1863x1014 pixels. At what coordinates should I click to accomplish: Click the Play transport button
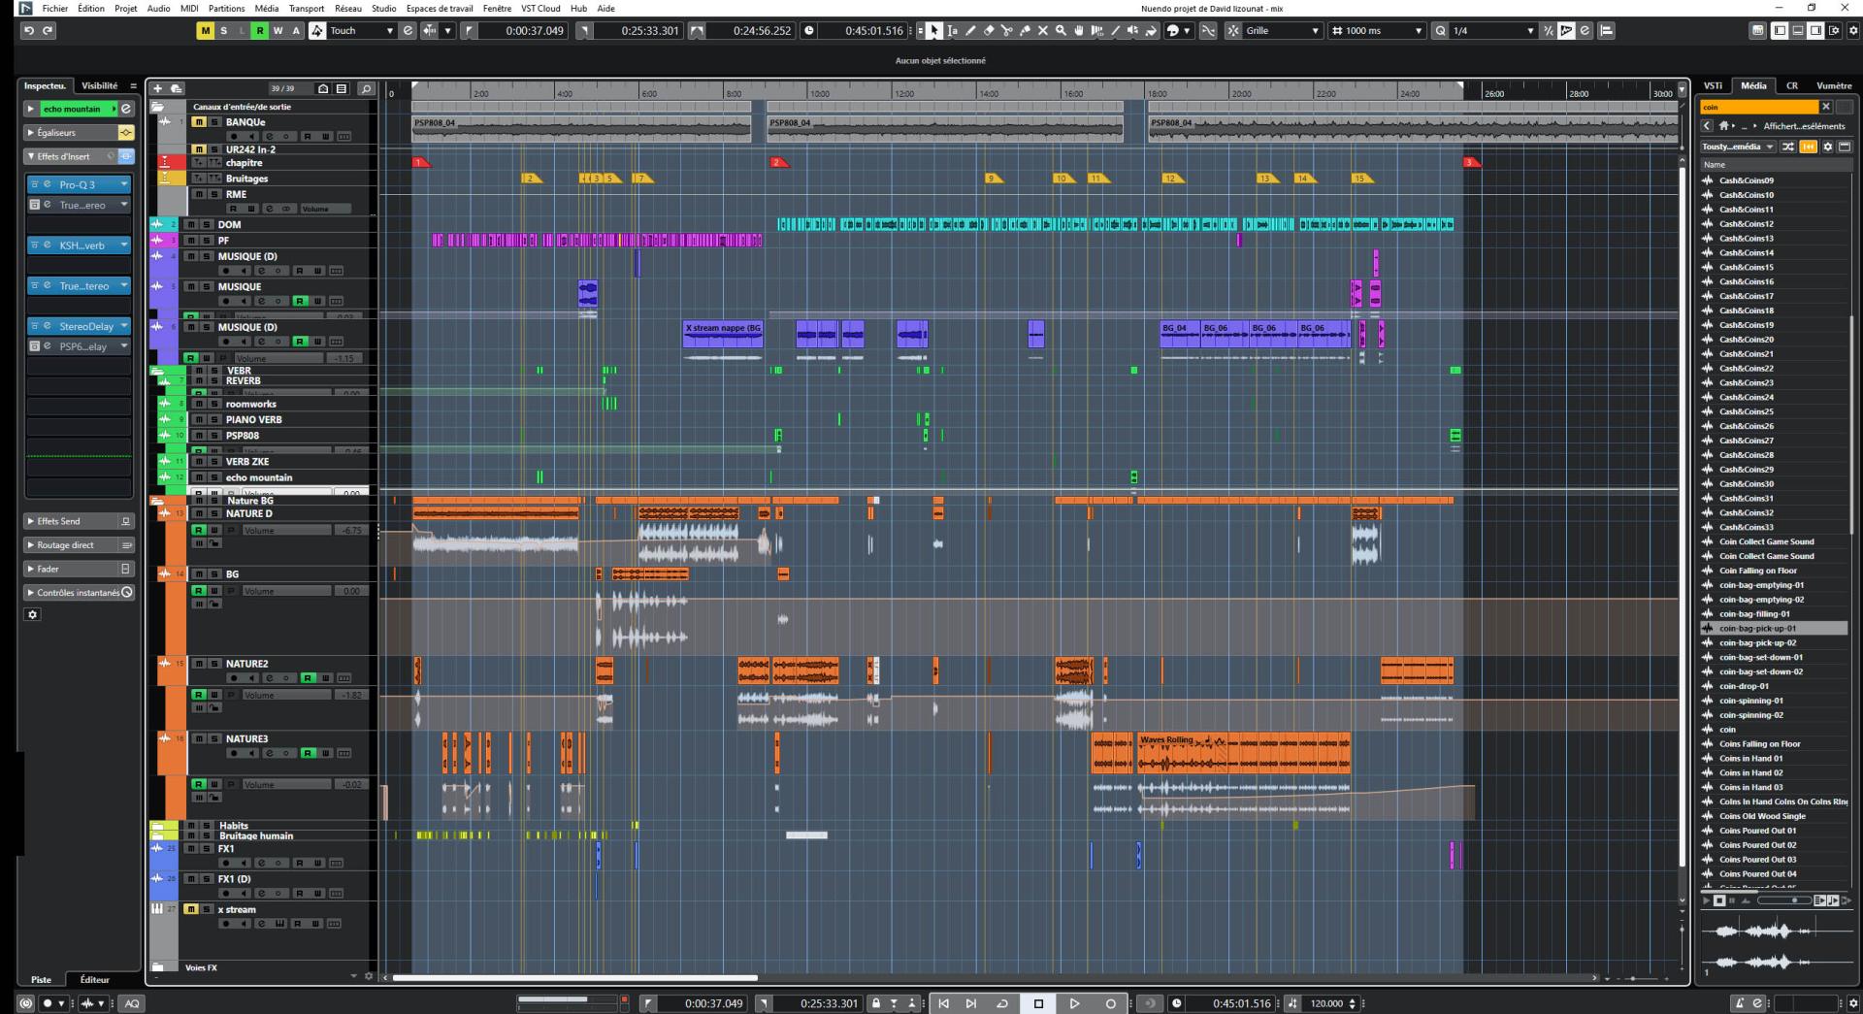pos(1074,1003)
